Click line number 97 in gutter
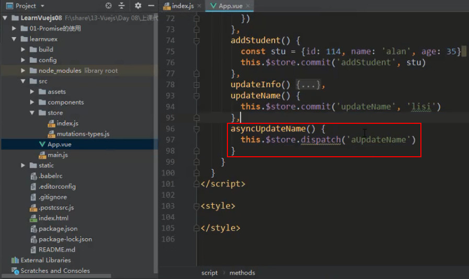The height and width of the screenshot is (279, 469). click(x=170, y=140)
